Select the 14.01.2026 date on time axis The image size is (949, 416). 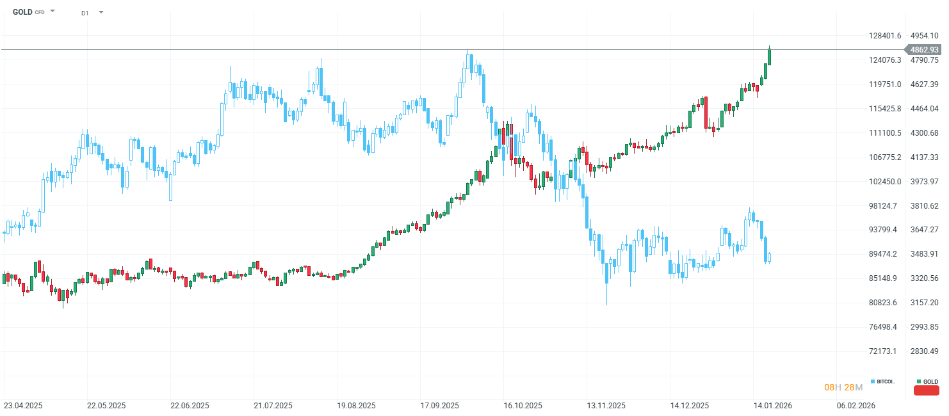tap(774, 406)
